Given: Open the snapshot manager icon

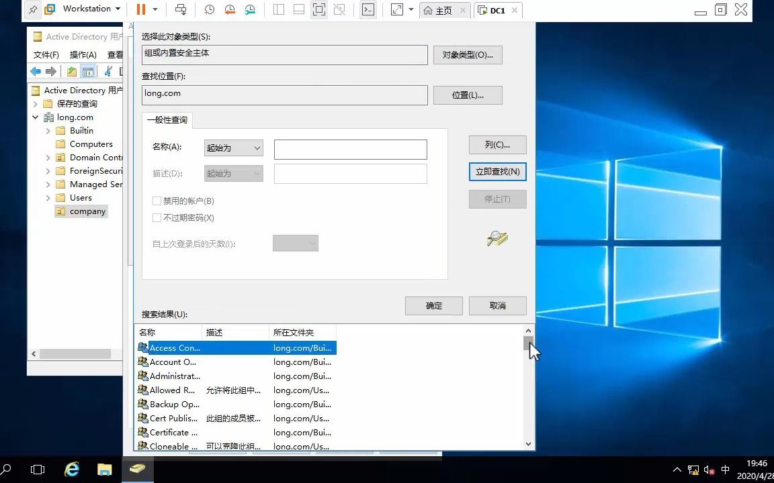Looking at the screenshot, I should click(250, 9).
